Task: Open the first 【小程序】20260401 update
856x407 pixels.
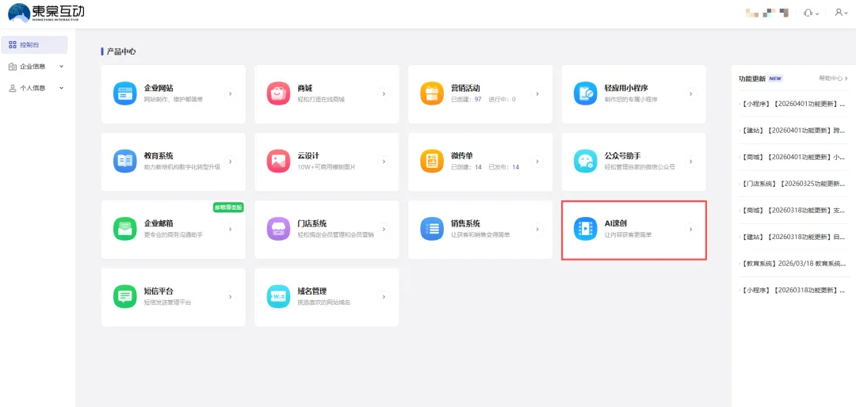Action: coord(793,104)
